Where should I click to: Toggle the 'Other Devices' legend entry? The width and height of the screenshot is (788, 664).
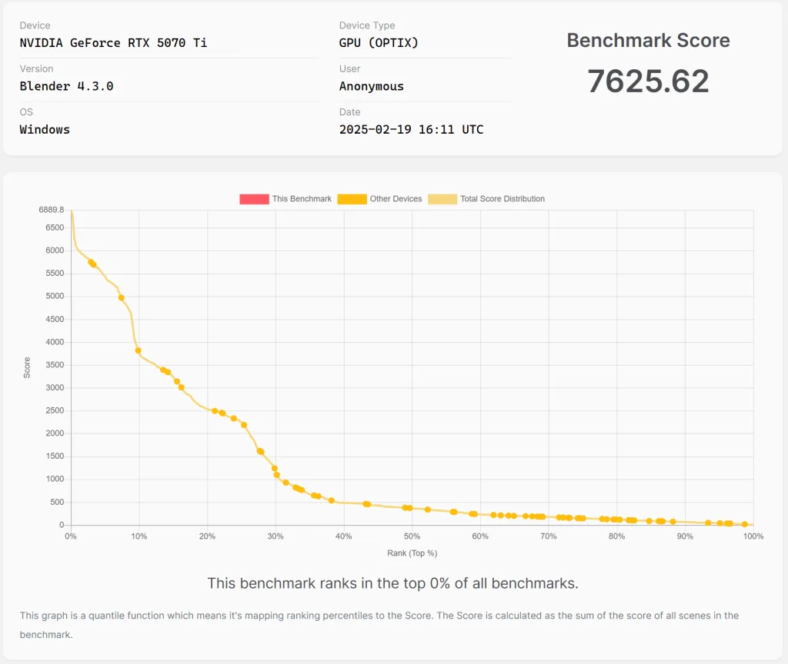[379, 199]
